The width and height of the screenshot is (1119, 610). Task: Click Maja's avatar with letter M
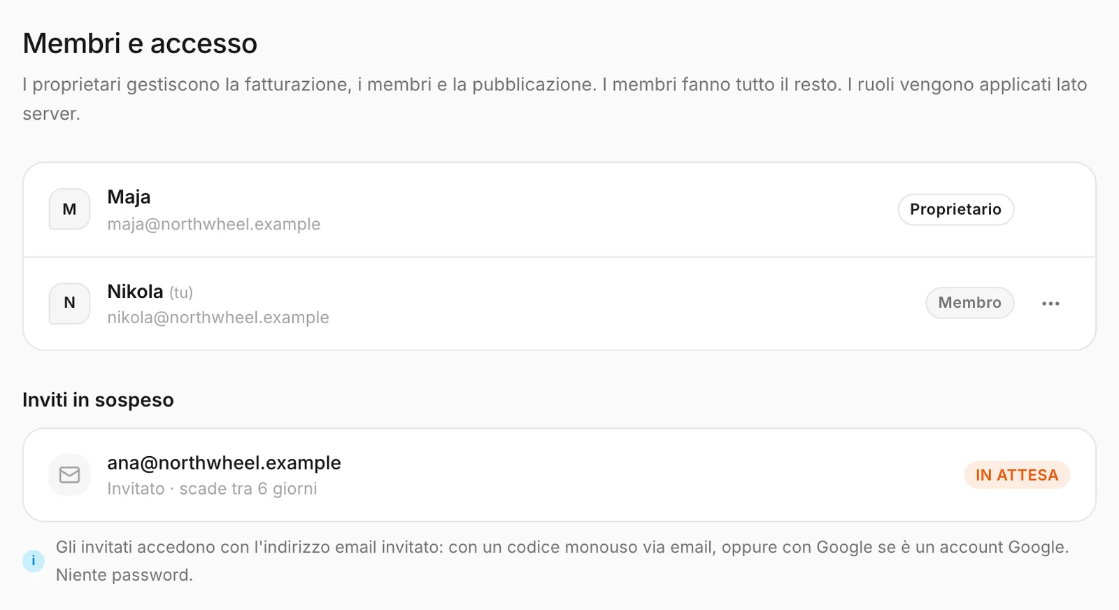point(69,209)
